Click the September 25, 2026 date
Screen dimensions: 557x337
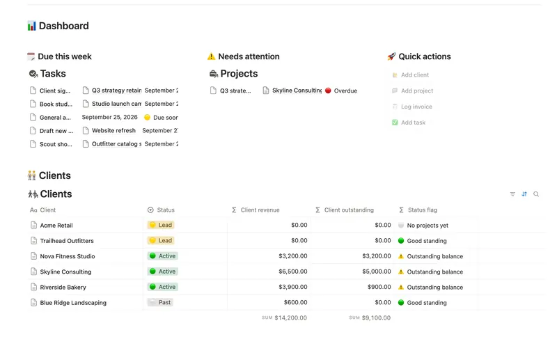(110, 117)
